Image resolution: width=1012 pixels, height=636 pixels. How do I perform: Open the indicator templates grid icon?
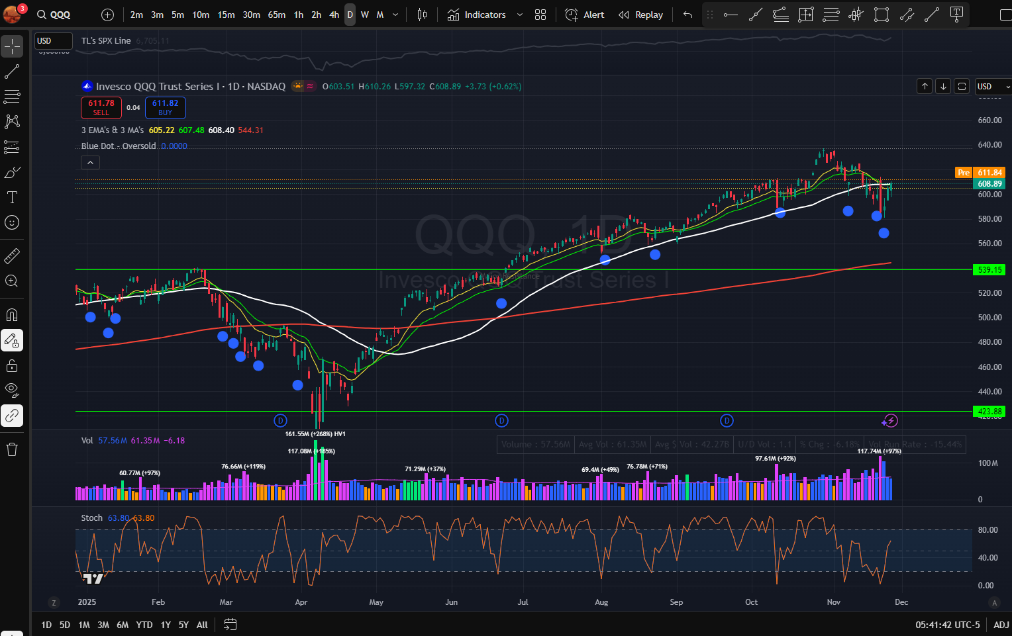click(x=540, y=15)
